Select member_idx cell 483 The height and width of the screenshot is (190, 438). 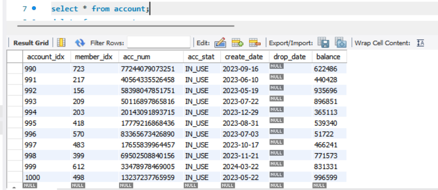[95, 145]
